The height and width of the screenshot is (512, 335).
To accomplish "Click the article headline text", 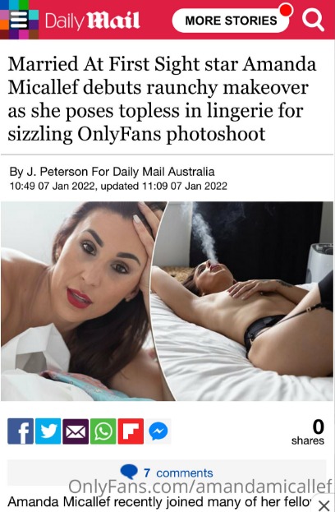I will (162, 99).
